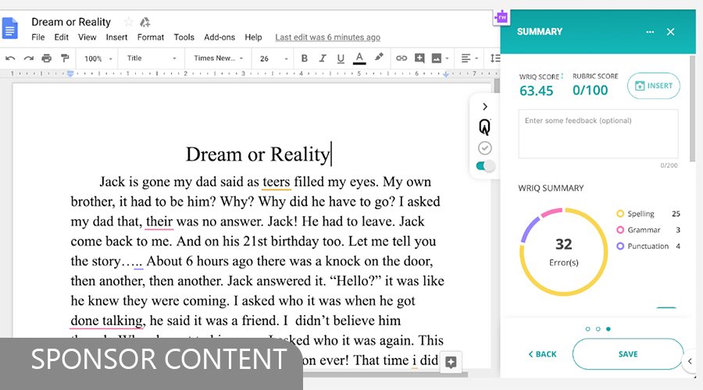
Task: Open the SUMMARY panel more options menu
Action: coord(650,32)
